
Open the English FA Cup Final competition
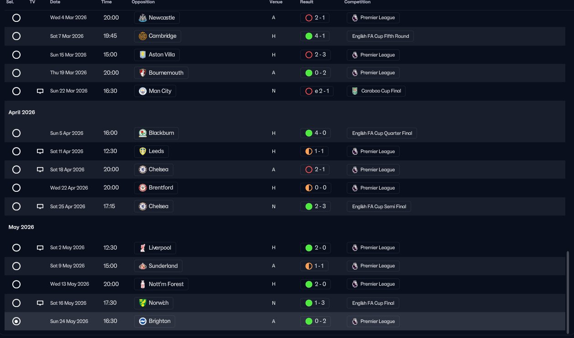tap(373, 303)
